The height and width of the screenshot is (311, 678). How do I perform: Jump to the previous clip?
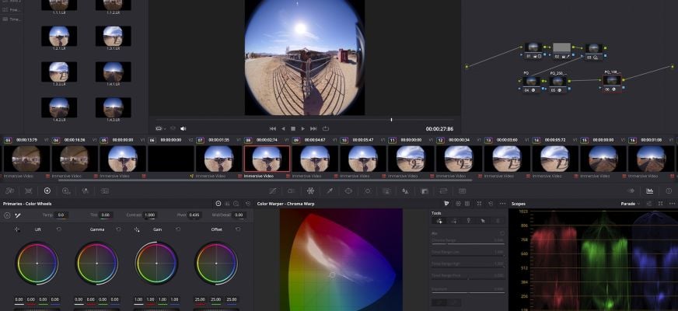tap(273, 128)
